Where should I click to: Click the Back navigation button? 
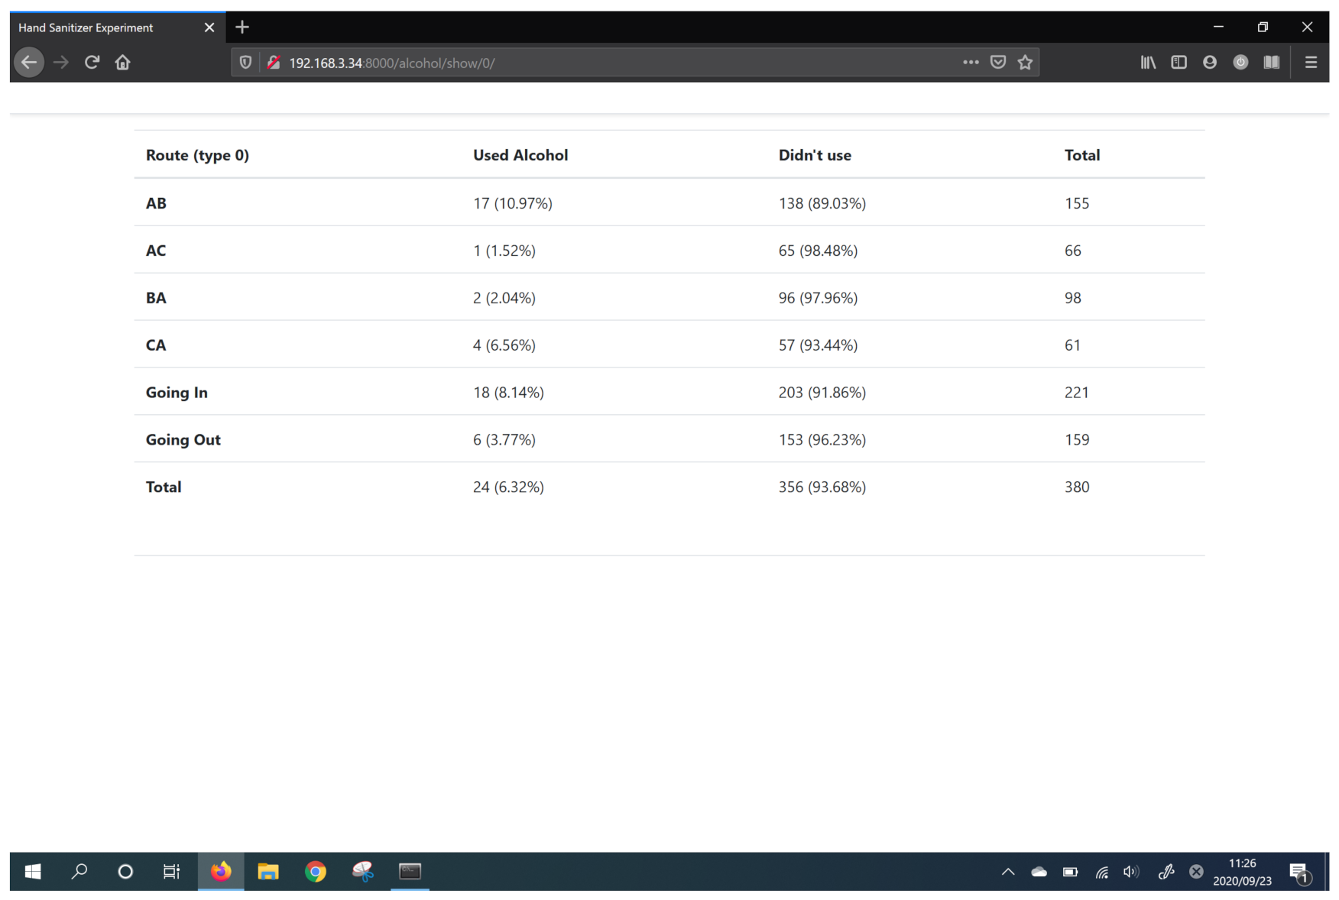click(29, 62)
